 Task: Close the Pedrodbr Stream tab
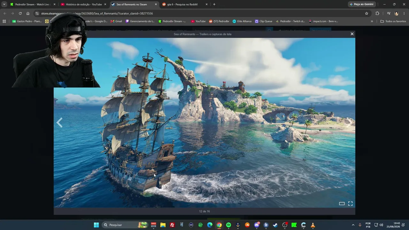point(54,4)
